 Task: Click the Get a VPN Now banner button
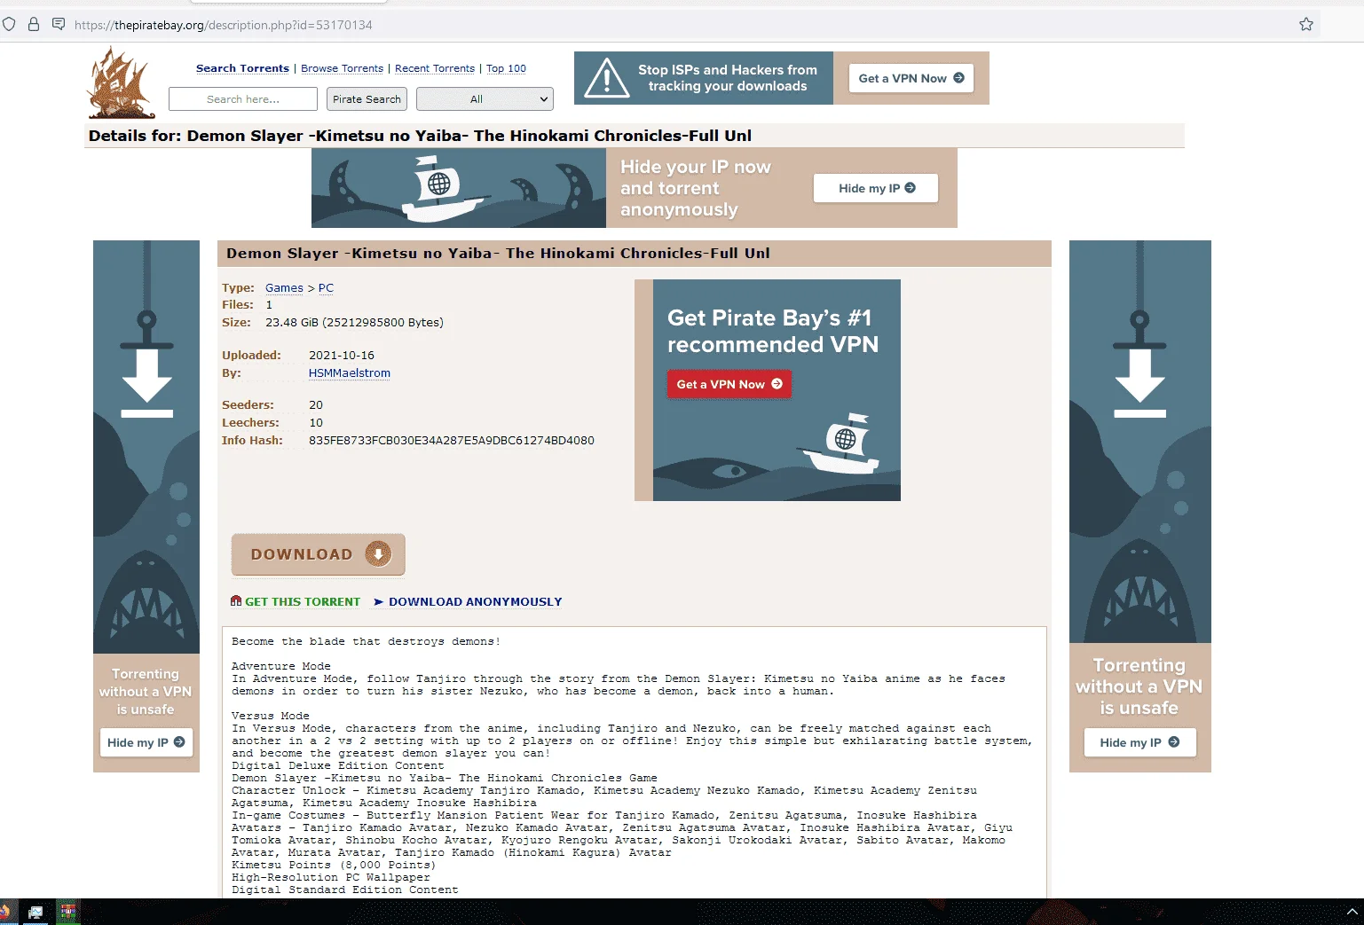[911, 78]
